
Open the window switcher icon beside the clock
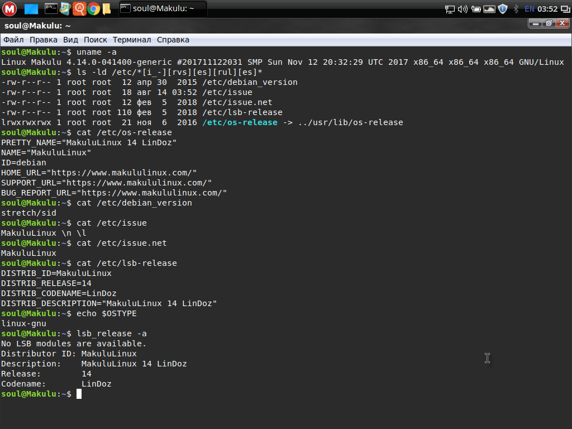565,9
